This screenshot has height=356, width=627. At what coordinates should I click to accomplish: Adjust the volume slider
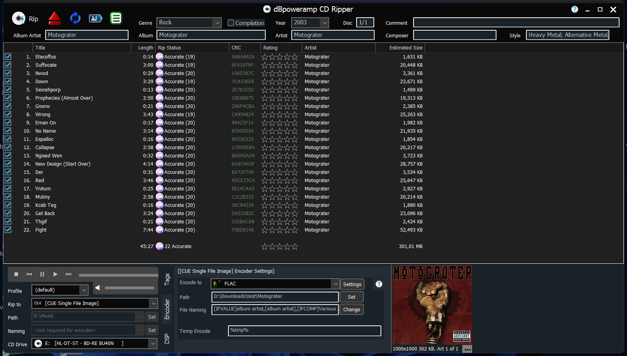click(129, 288)
